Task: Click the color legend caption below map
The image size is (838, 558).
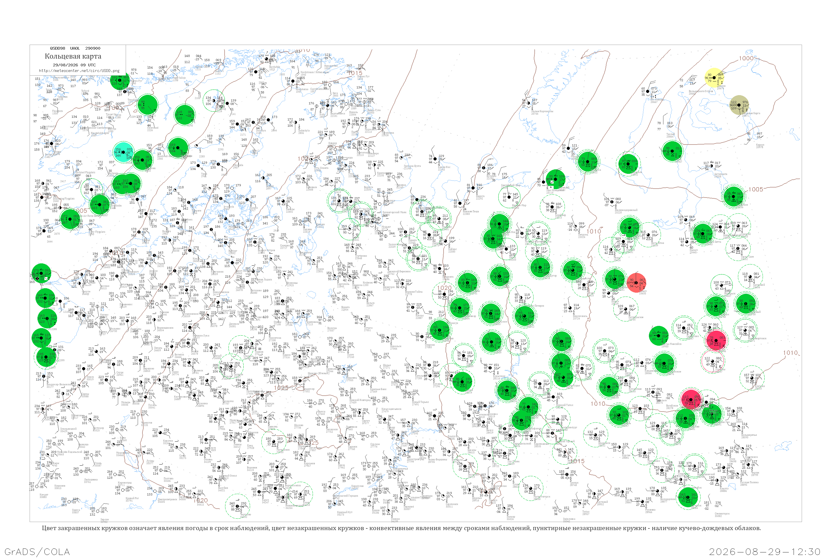Action: 401,528
